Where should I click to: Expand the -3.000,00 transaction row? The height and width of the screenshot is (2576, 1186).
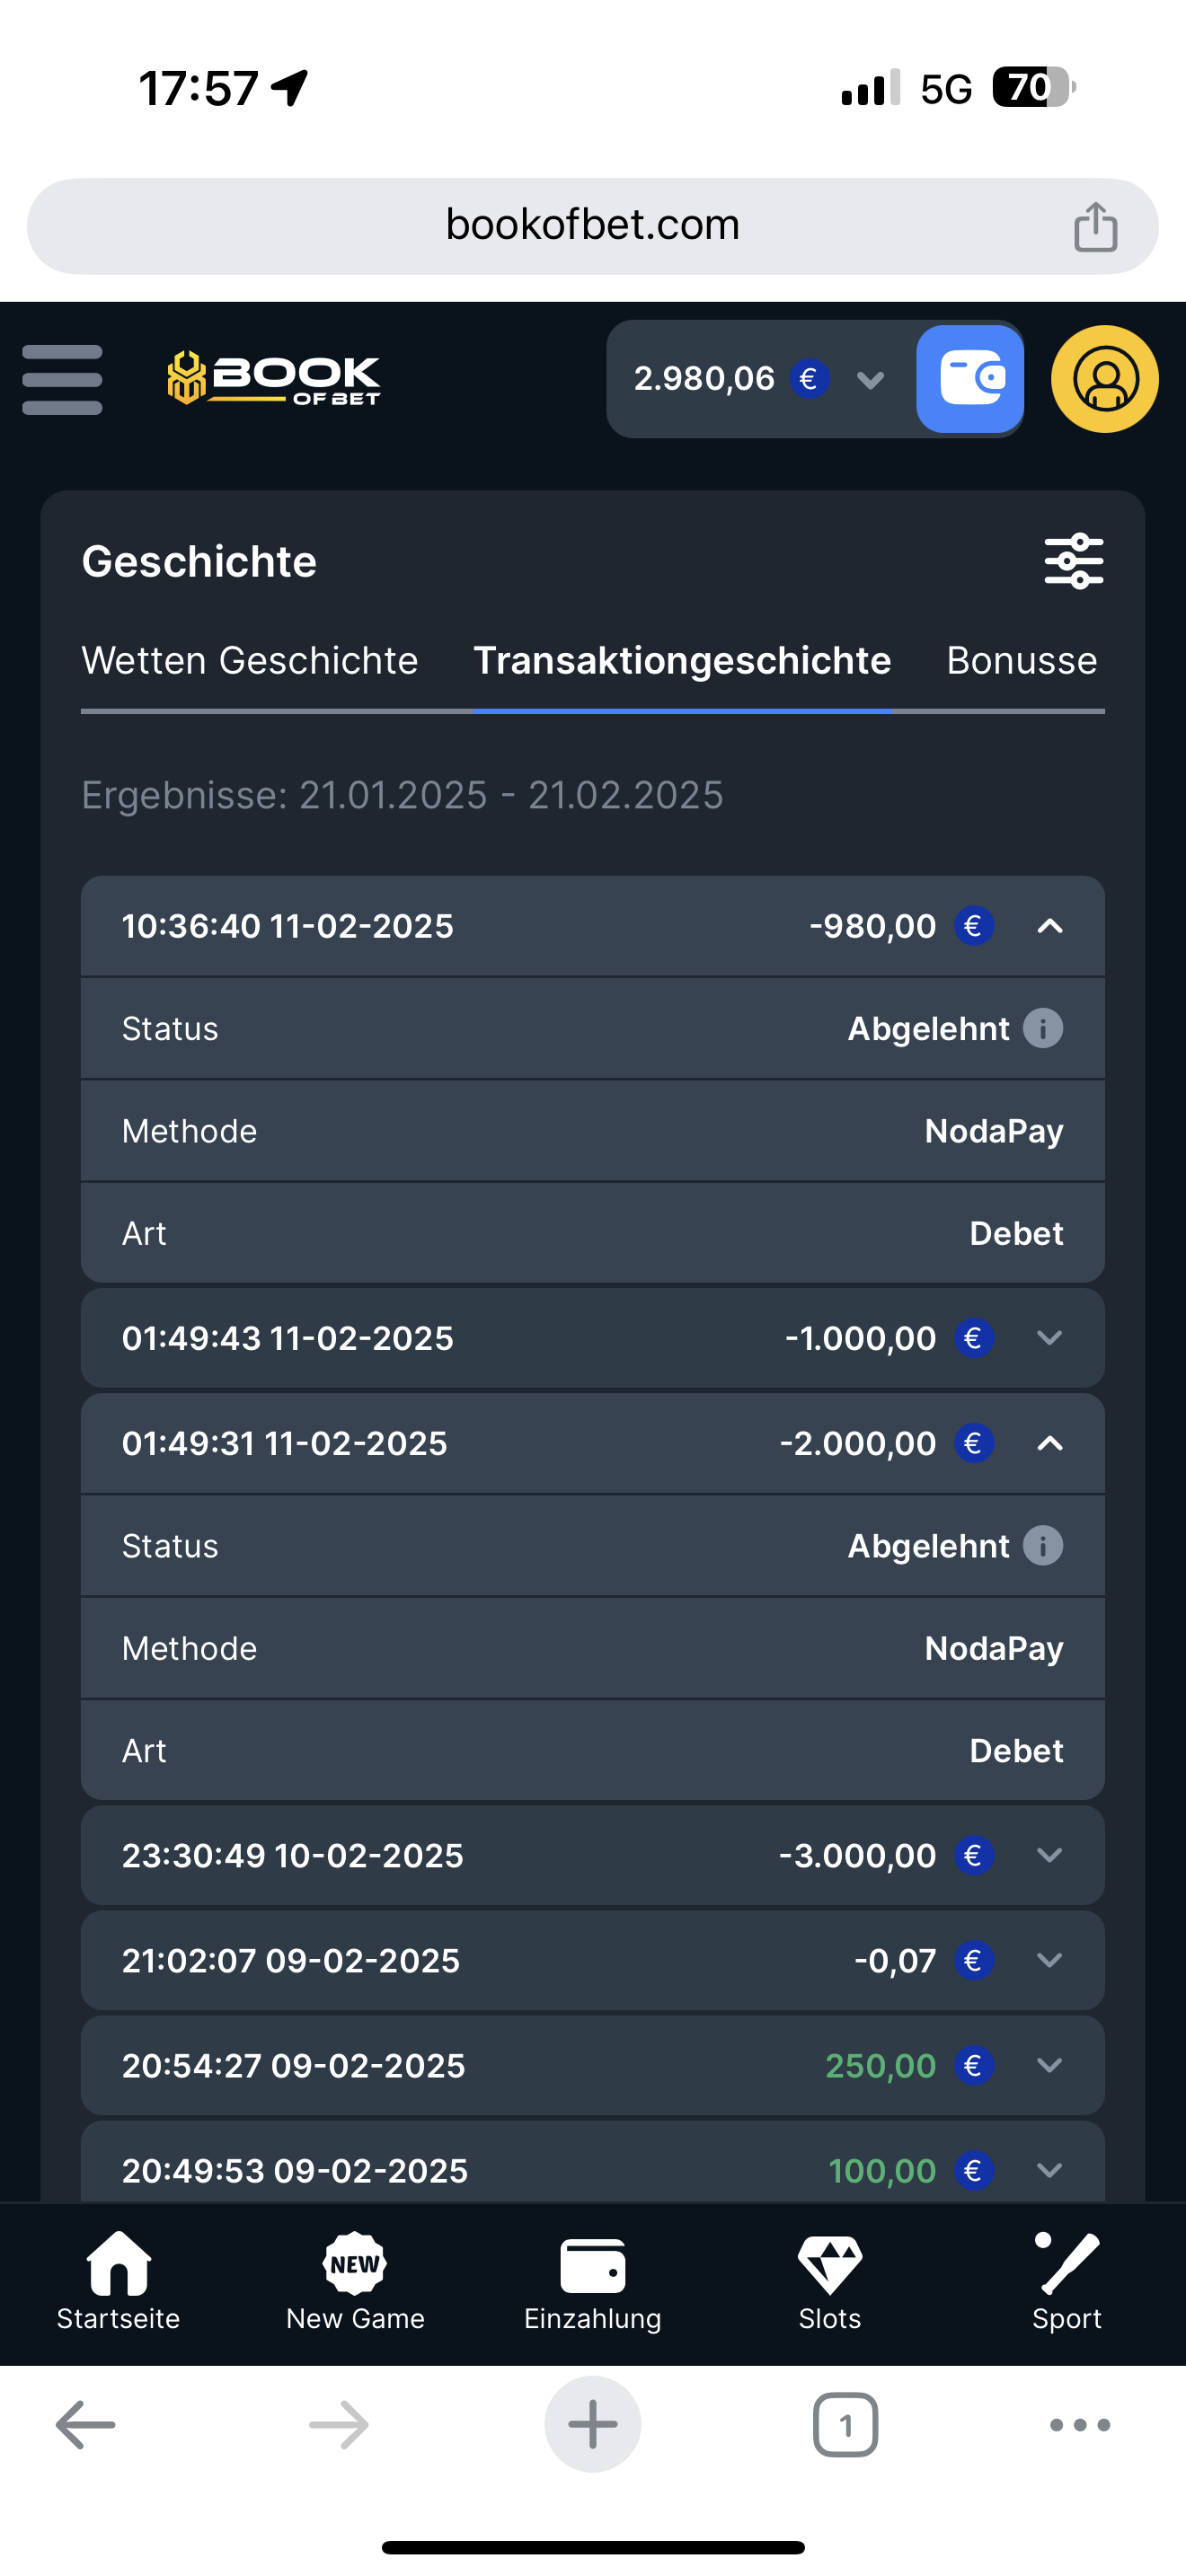click(1049, 1855)
